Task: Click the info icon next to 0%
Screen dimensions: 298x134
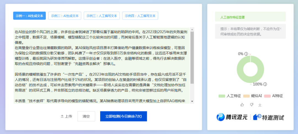Action: pyautogui.click(x=246, y=54)
